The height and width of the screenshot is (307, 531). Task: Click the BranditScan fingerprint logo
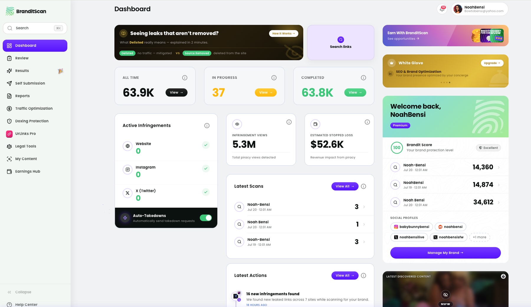(10, 11)
